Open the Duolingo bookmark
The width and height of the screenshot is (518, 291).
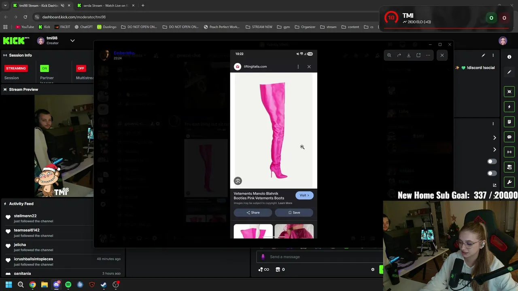tap(107, 27)
